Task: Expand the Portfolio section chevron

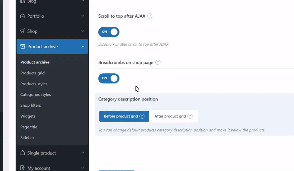Action: click(83, 16)
